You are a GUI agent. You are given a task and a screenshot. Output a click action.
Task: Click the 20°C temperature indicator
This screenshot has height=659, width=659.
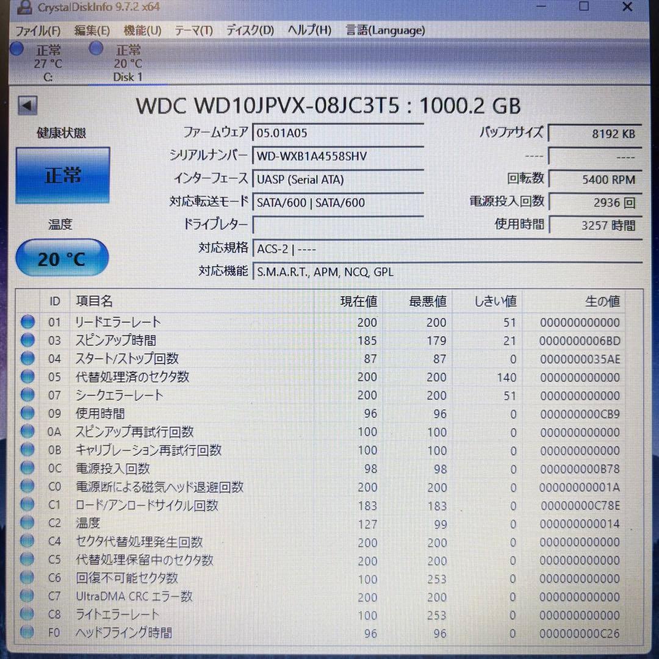point(62,257)
